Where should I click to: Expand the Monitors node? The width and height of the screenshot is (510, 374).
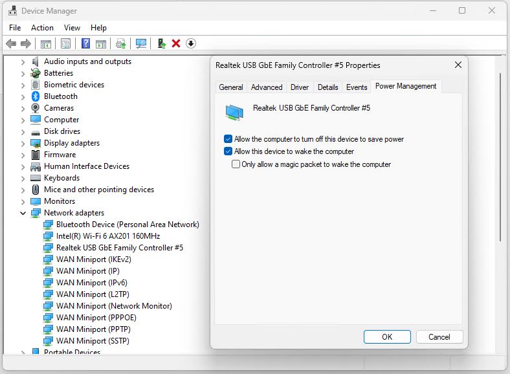[x=23, y=202]
